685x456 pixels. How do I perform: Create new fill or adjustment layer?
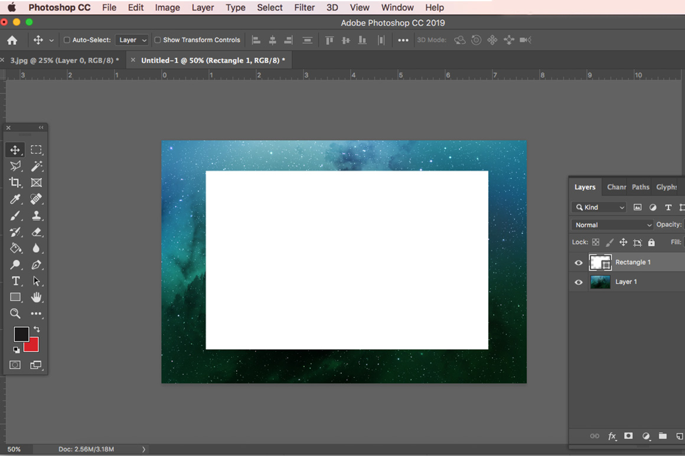[x=645, y=436]
